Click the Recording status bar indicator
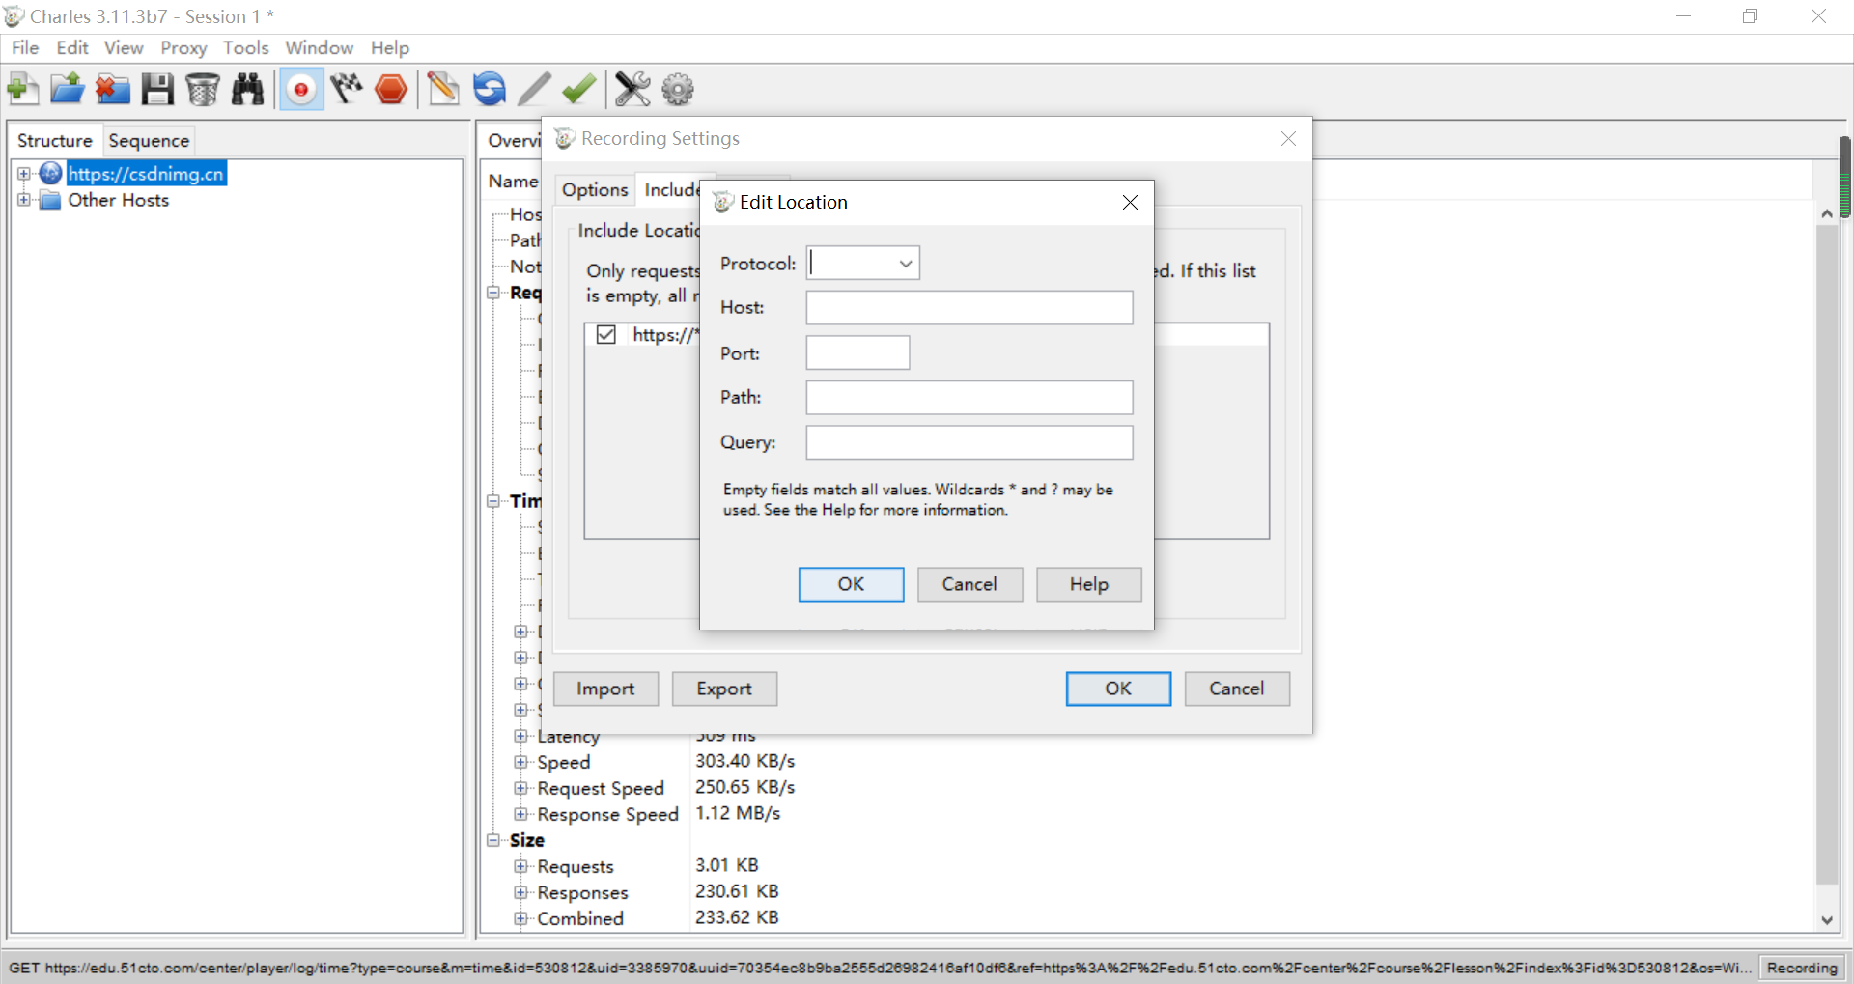Viewport: 1854px width, 984px height. [x=1801, y=968]
